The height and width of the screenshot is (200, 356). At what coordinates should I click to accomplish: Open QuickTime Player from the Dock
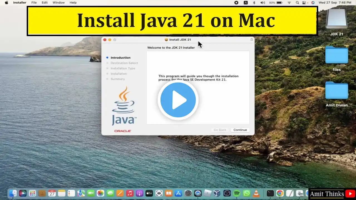198,193
